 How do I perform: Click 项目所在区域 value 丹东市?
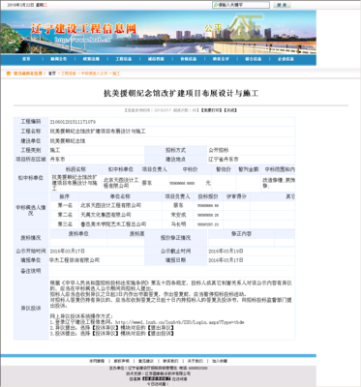click(57, 160)
